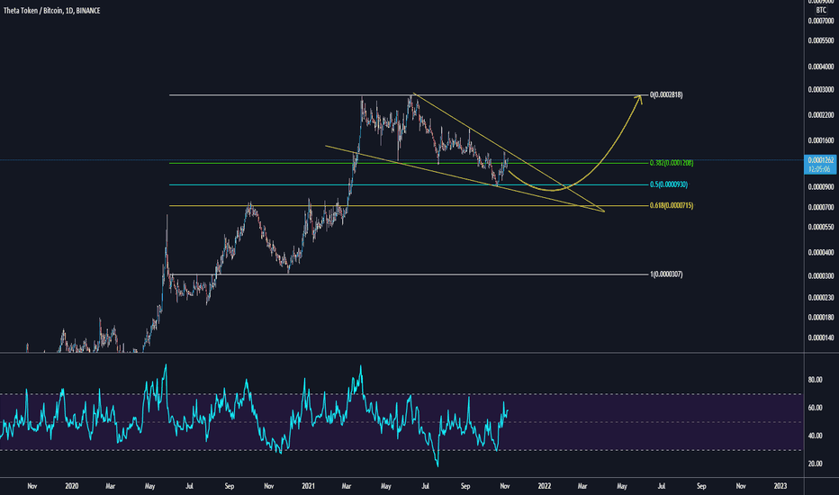Click the 0.0005500 price axis label
The height and width of the screenshot is (495, 839).
coord(821,40)
